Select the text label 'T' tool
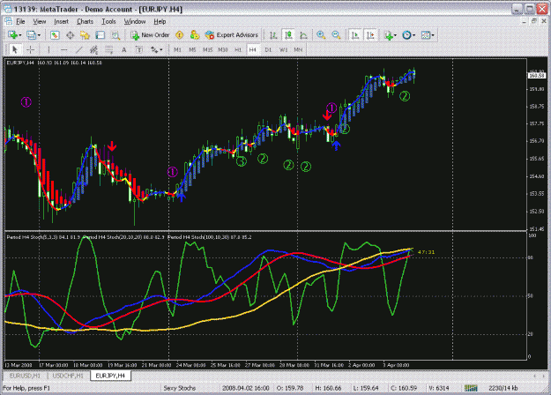 (x=139, y=50)
